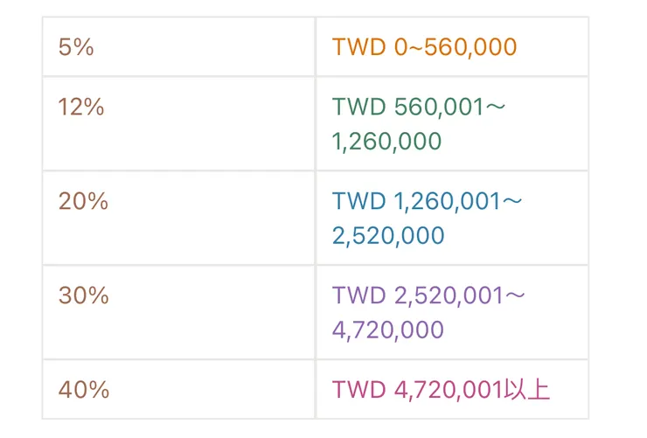
Task: Click the 20% rate cell
Action: coord(83,202)
